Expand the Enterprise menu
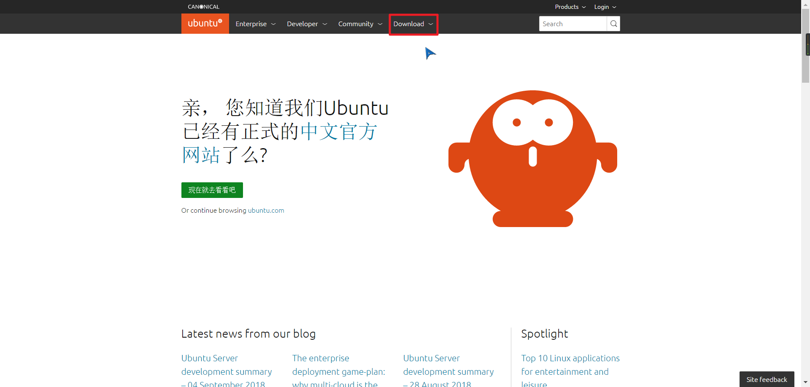The height and width of the screenshot is (387, 810). pyautogui.click(x=255, y=24)
